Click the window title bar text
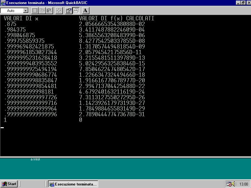This screenshot has height=188, width=251. (47, 3)
